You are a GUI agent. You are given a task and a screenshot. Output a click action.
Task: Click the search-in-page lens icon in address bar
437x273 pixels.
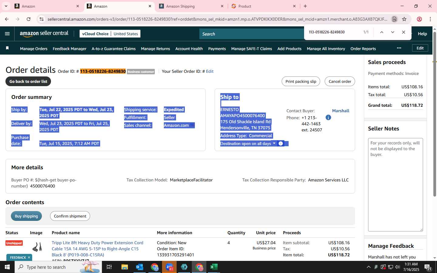click(x=395, y=19)
